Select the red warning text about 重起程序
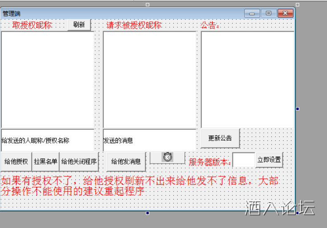The height and width of the screenshot is (228, 327). tap(140, 186)
